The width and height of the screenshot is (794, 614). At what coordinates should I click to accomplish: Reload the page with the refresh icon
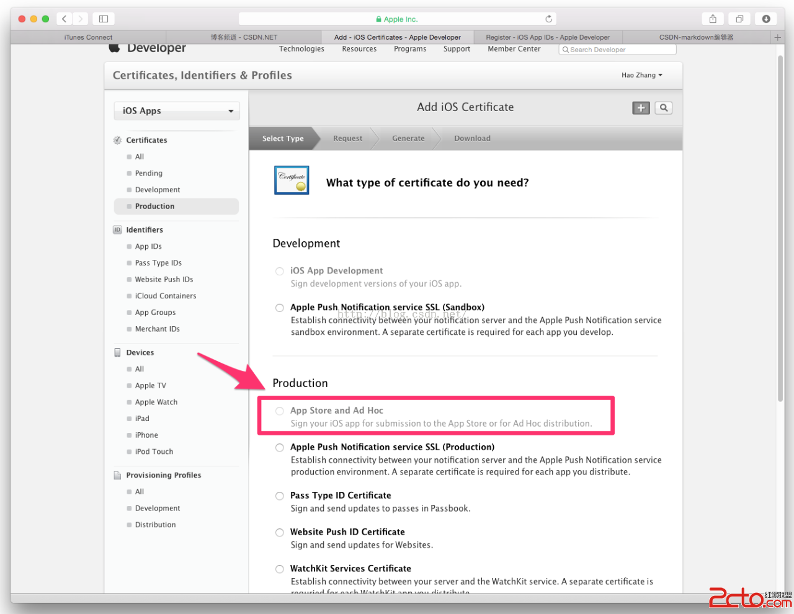[x=548, y=19]
